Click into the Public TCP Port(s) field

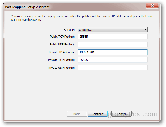(x=113, y=37)
